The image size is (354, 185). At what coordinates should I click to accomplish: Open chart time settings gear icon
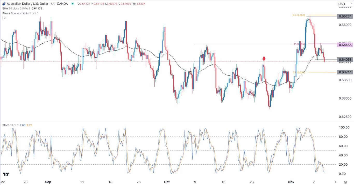tap(345, 182)
